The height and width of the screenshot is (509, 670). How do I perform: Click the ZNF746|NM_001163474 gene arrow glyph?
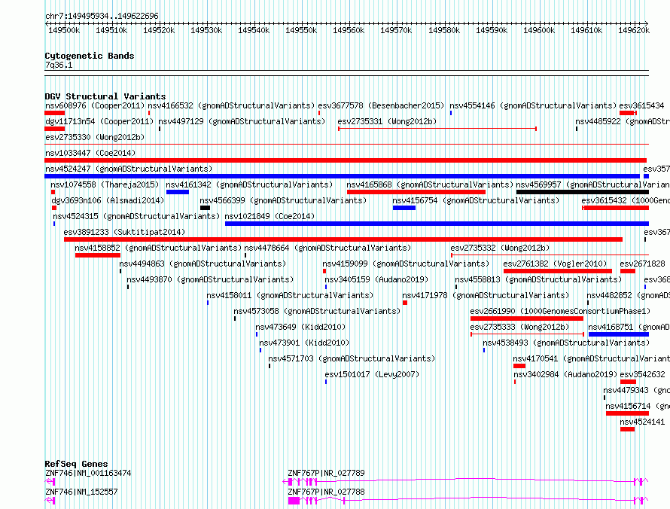click(50, 482)
